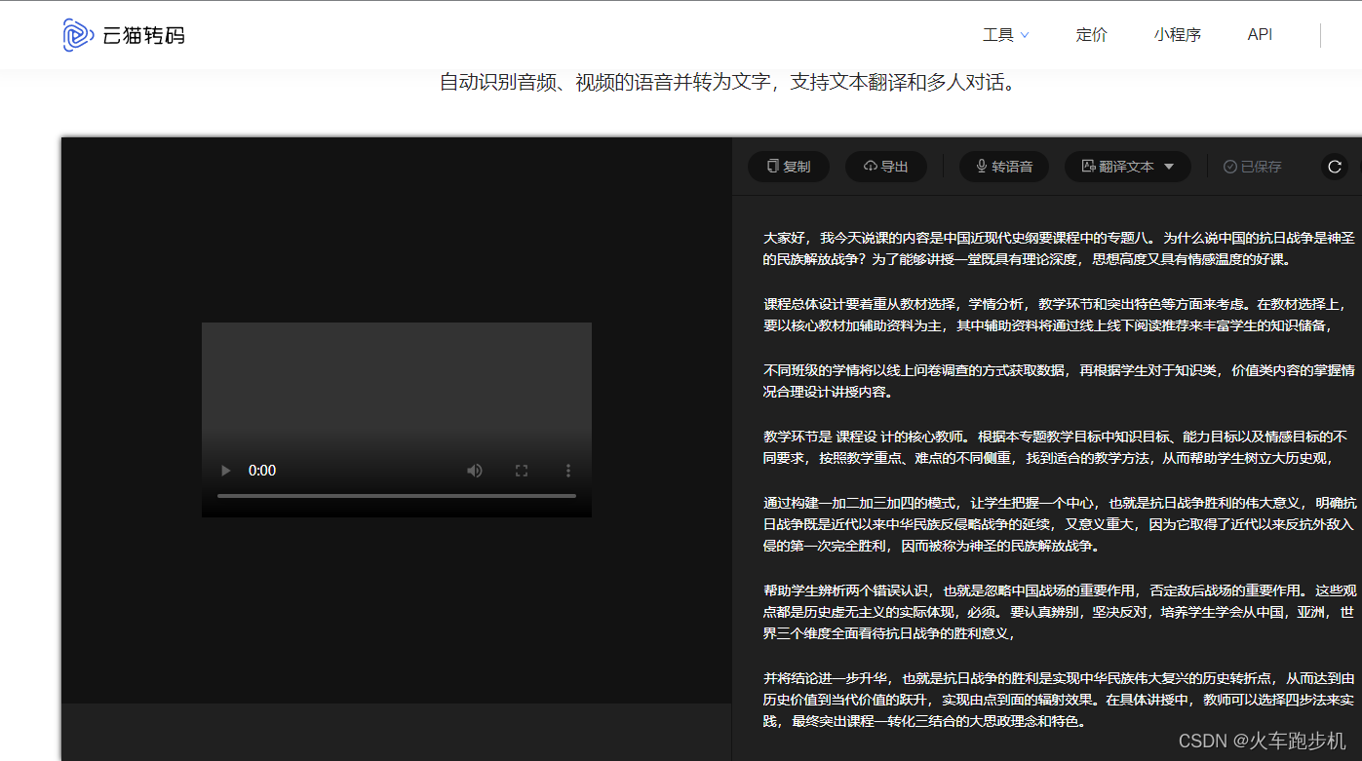Play the video
Image resolution: width=1362 pixels, height=761 pixels.
[226, 471]
